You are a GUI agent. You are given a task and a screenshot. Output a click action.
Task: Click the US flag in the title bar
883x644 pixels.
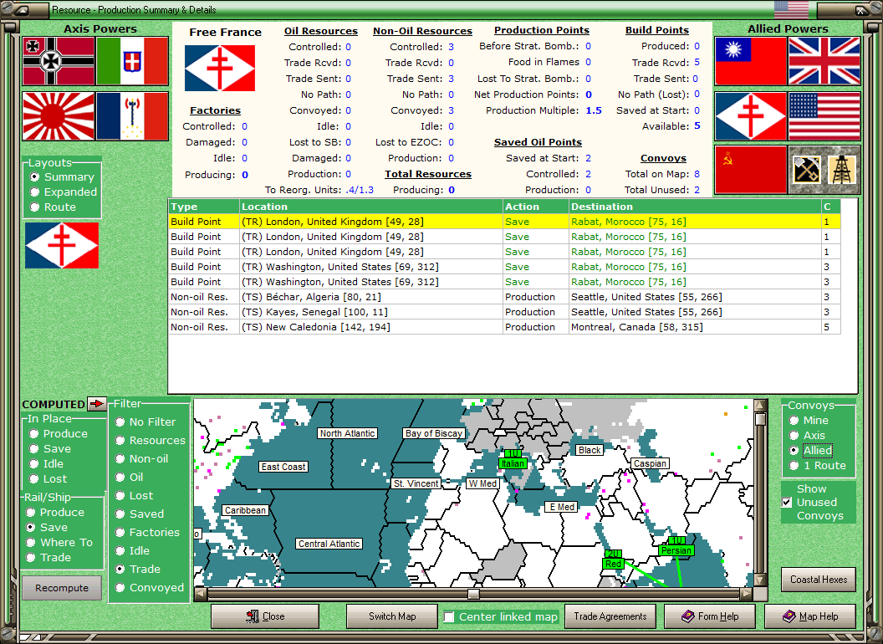pos(791,9)
